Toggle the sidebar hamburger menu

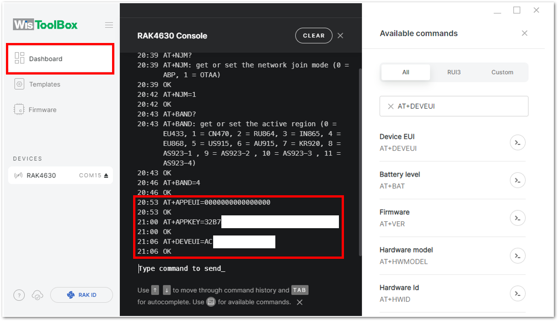(x=109, y=25)
